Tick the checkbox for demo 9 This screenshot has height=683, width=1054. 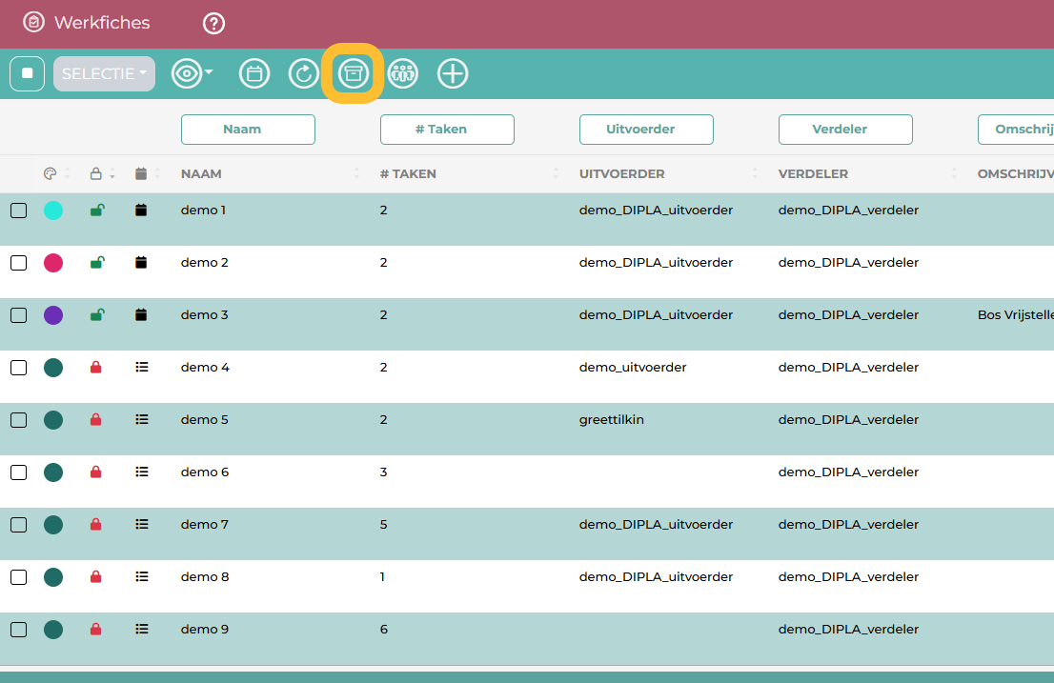[x=19, y=630]
